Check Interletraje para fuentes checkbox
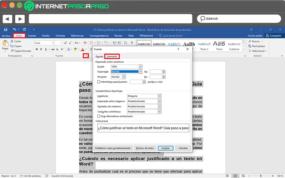285x178 pixels. pyautogui.click(x=99, y=82)
